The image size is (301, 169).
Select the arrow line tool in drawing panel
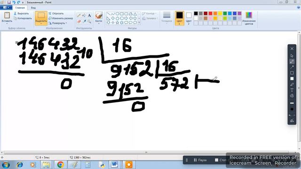point(292,67)
